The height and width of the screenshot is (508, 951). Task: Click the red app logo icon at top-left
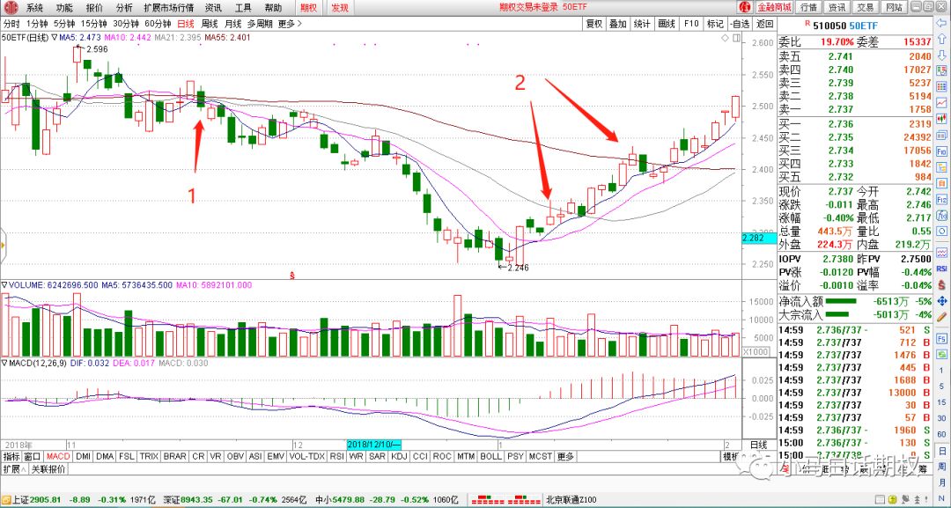(11, 7)
